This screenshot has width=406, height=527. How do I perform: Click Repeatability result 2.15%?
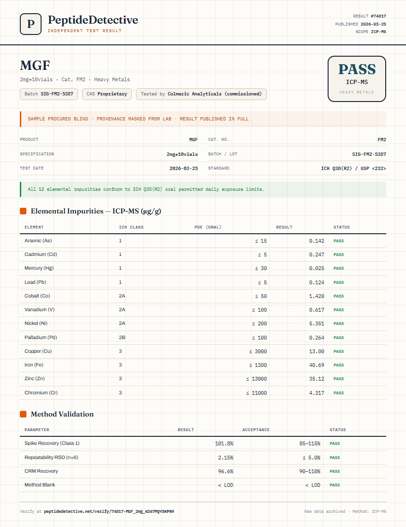pos(226,458)
